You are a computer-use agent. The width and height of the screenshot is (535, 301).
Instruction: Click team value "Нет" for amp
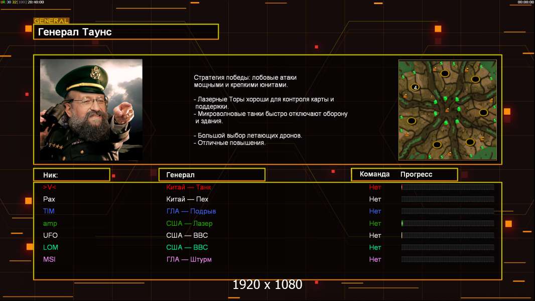(x=375, y=223)
